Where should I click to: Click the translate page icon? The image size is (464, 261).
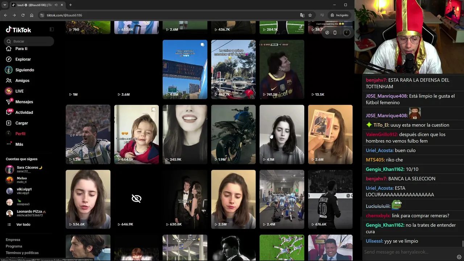click(x=302, y=15)
